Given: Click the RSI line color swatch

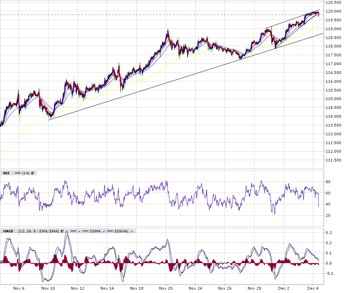Looking at the screenshot, I should (18, 173).
